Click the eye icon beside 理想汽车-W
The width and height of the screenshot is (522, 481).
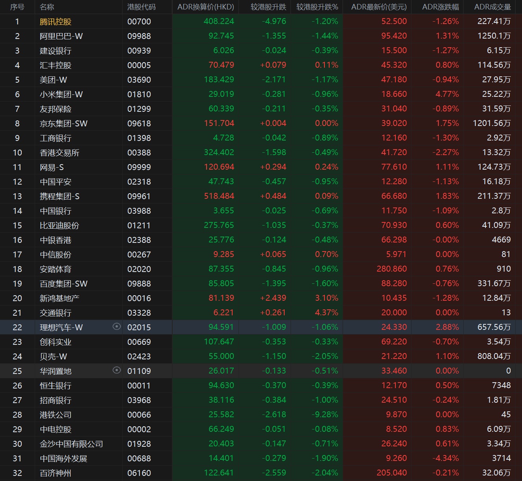pyautogui.click(x=117, y=326)
